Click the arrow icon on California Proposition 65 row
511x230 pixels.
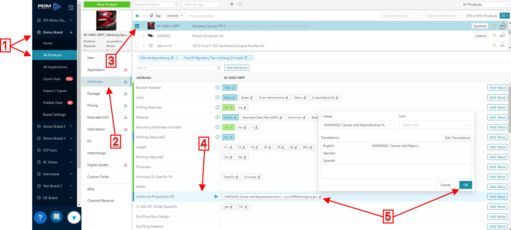tap(216, 196)
